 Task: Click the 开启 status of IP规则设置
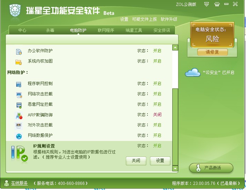click(x=157, y=146)
